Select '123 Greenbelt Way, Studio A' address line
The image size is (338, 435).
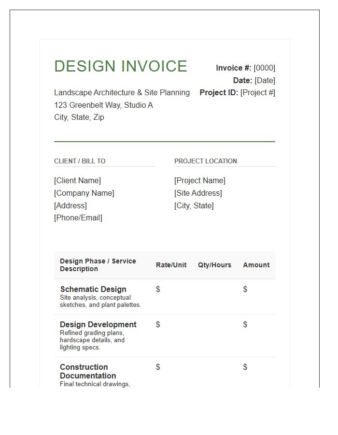(103, 105)
